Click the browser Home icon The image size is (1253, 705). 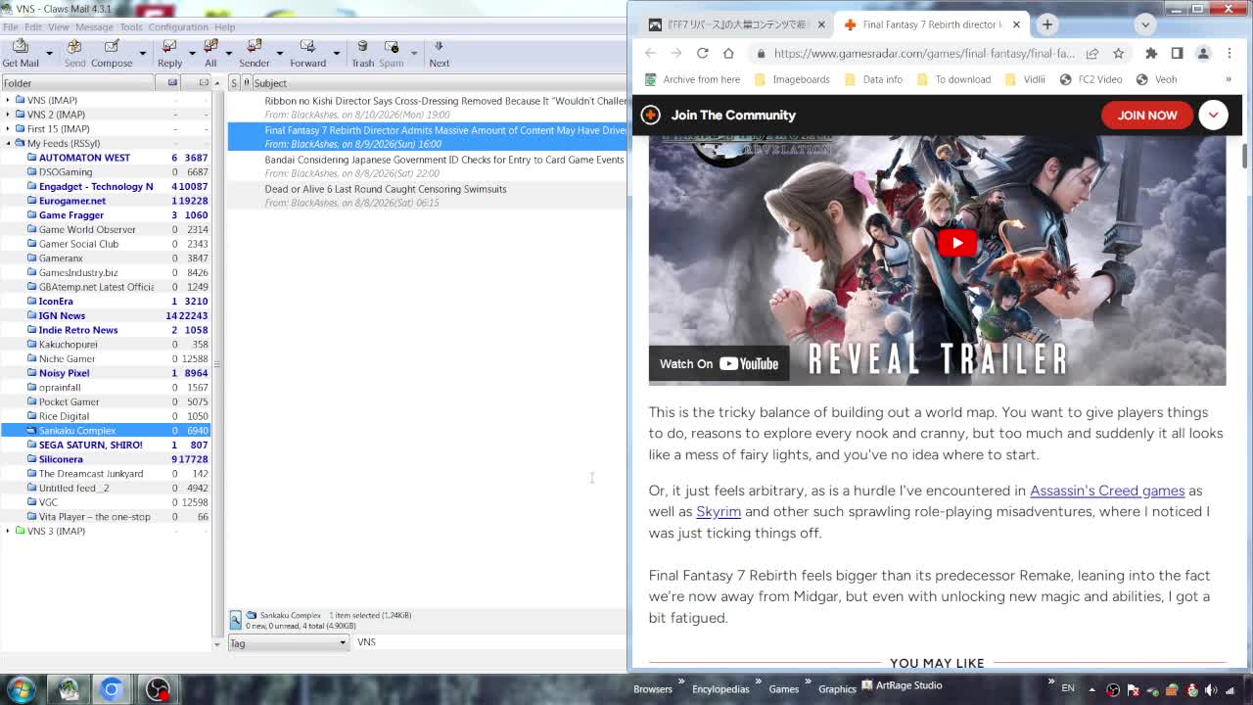click(728, 53)
